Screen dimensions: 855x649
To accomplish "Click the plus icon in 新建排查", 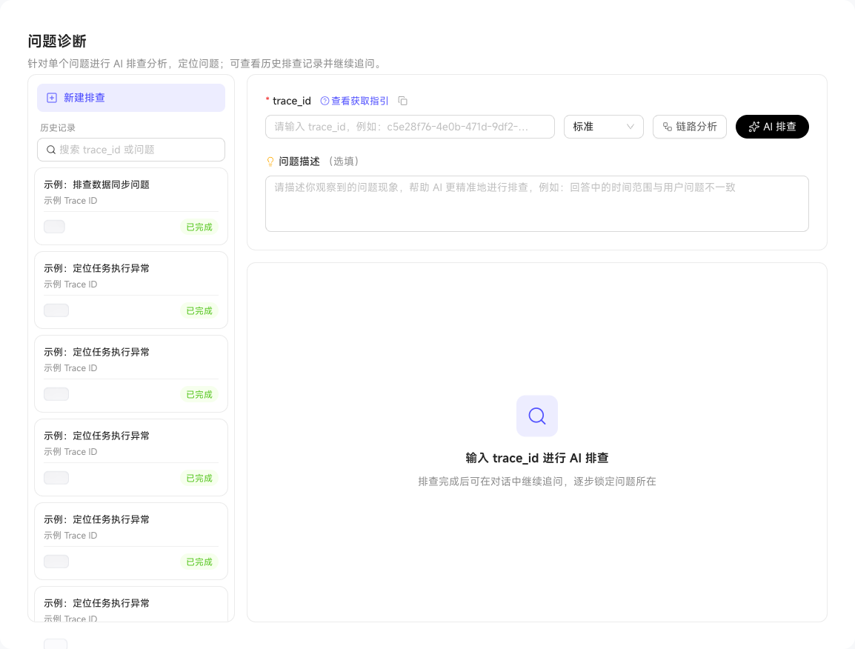I will click(x=52, y=98).
